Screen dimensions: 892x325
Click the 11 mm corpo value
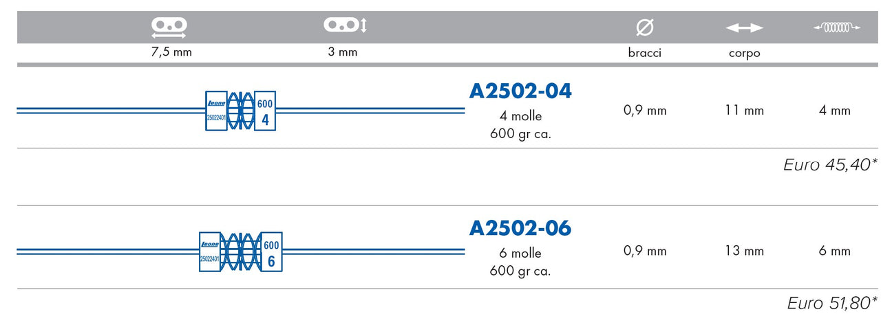(745, 111)
